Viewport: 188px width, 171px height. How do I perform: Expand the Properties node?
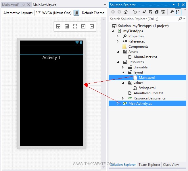[118, 36]
